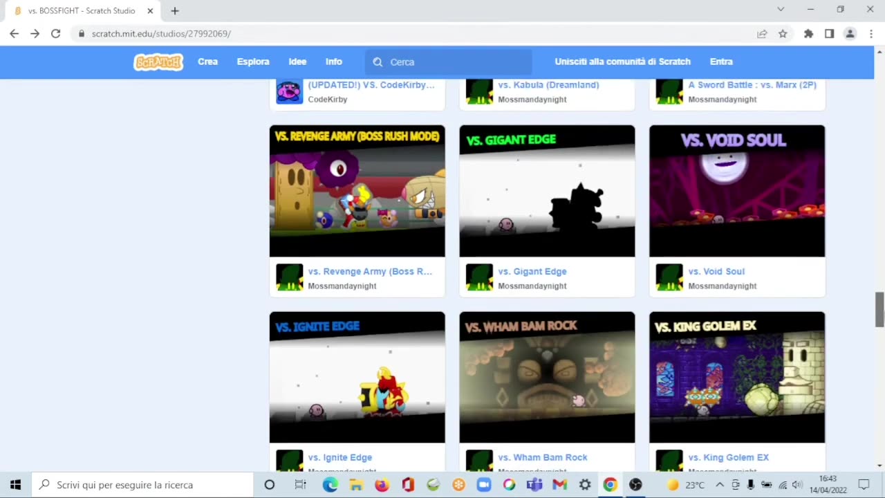
Task: Open vs. King Golem EX thumbnail
Action: click(737, 377)
